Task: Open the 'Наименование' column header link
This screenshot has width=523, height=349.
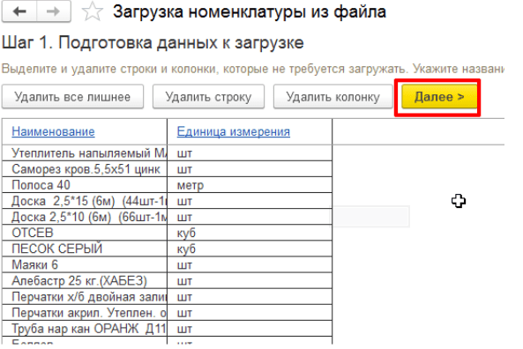Action: tap(53, 131)
